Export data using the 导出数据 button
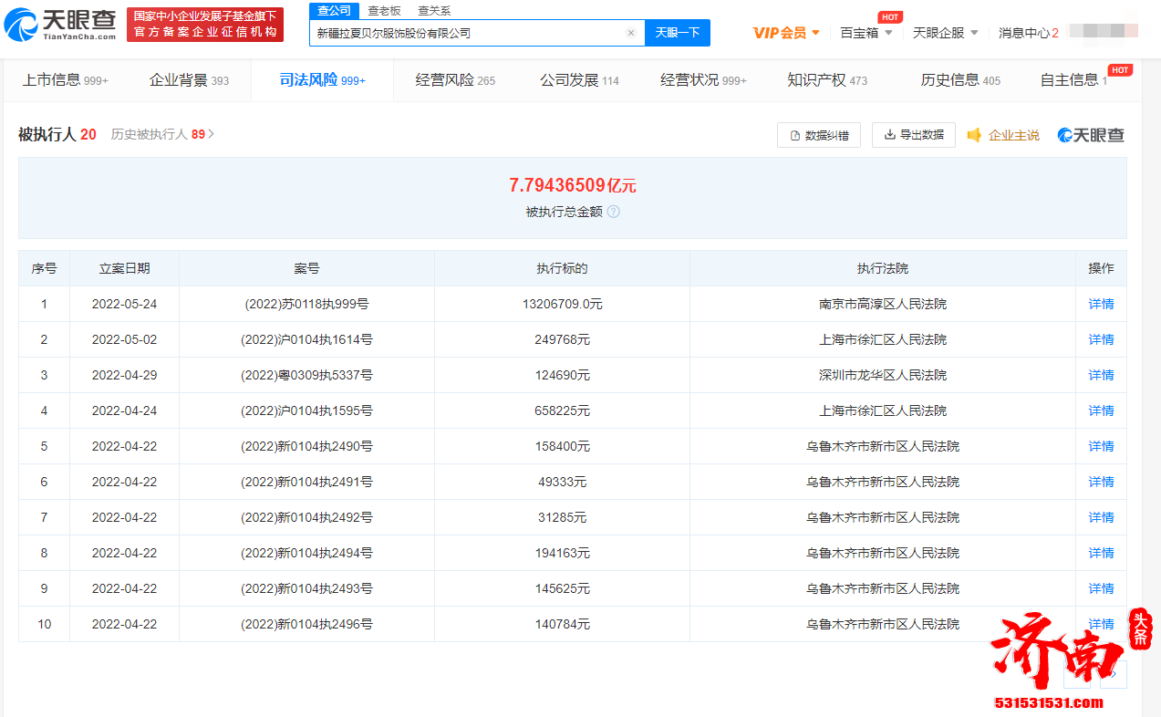 pyautogui.click(x=913, y=135)
